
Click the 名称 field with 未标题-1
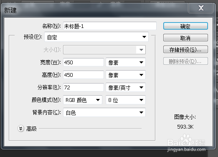[110, 26]
